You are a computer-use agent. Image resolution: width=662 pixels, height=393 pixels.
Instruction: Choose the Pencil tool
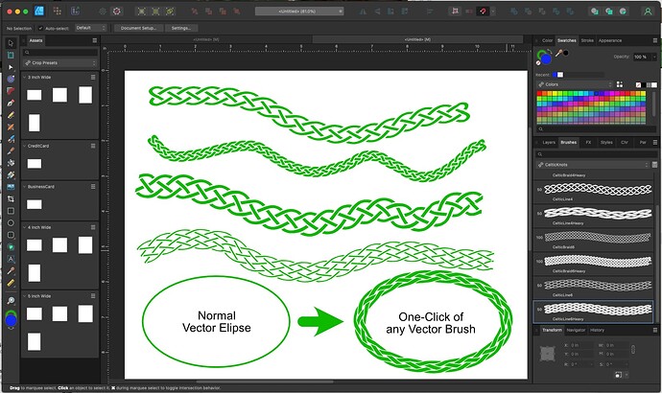pyautogui.click(x=11, y=114)
